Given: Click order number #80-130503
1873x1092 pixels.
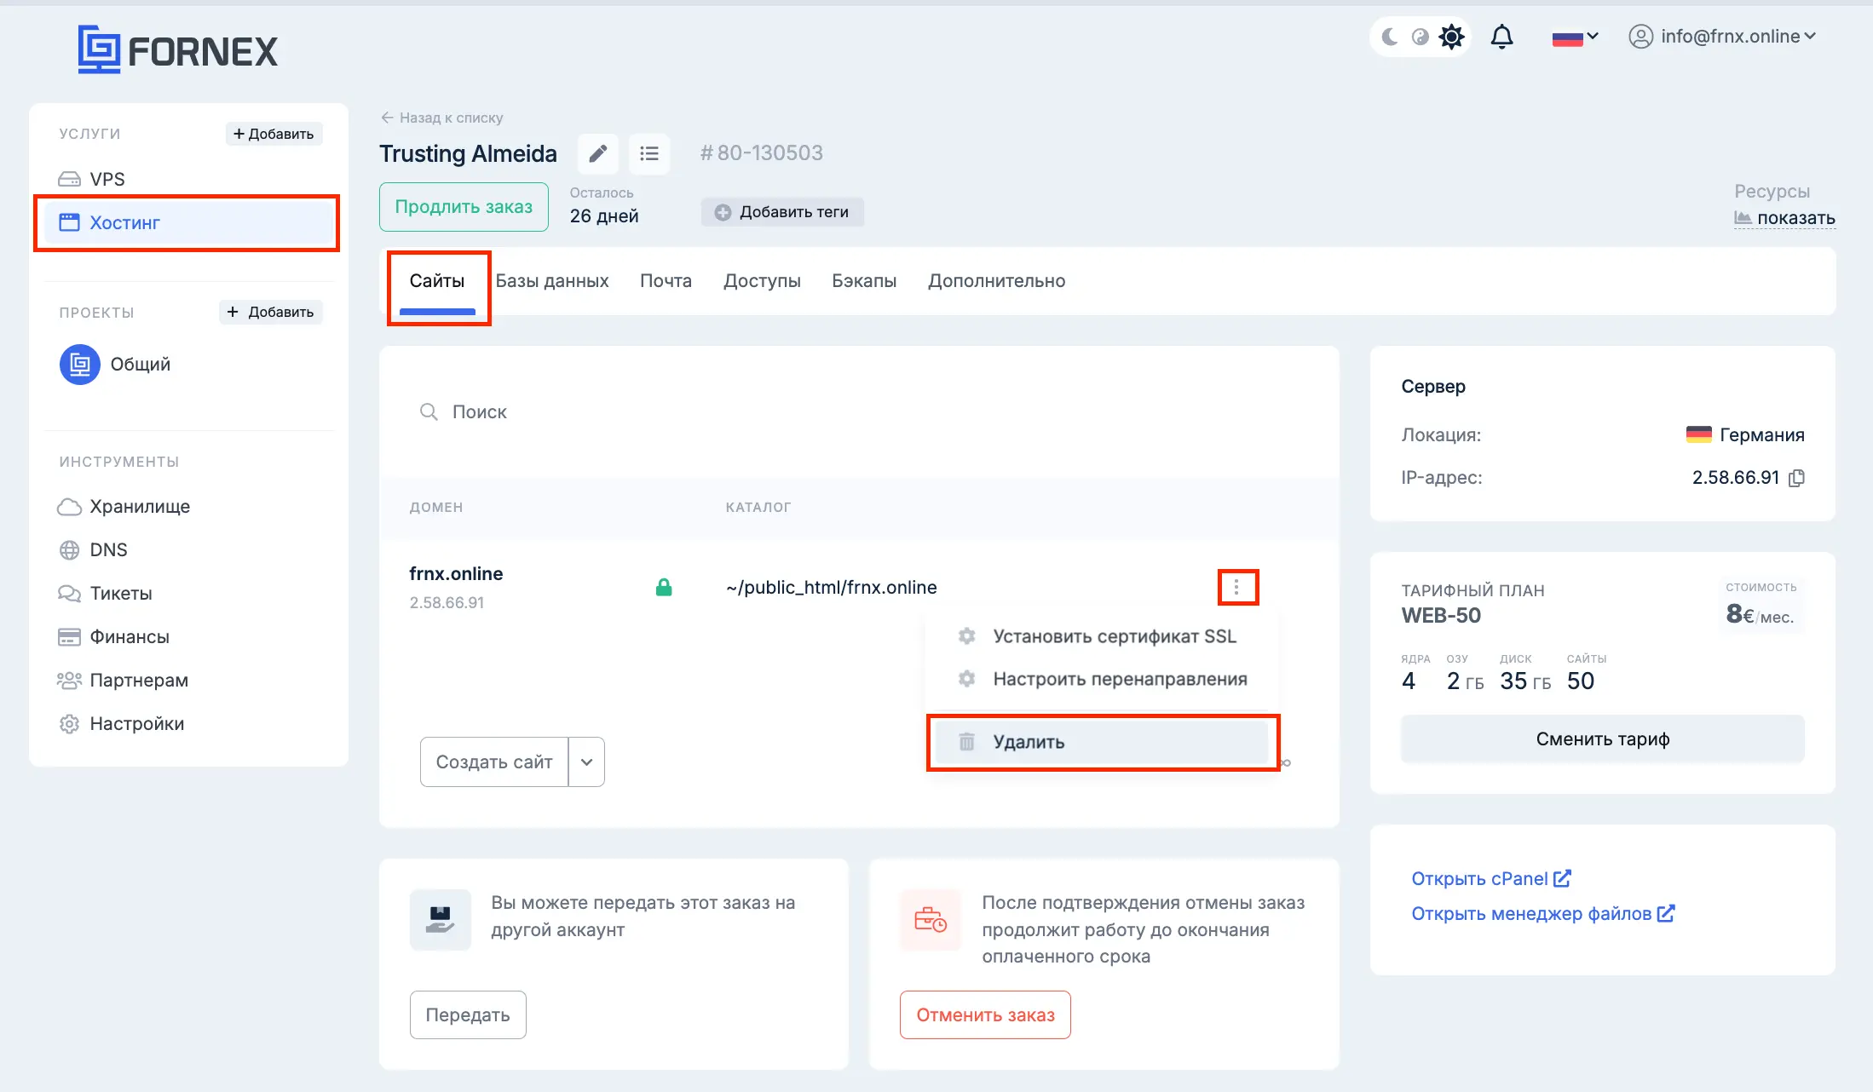Looking at the screenshot, I should [x=762, y=153].
